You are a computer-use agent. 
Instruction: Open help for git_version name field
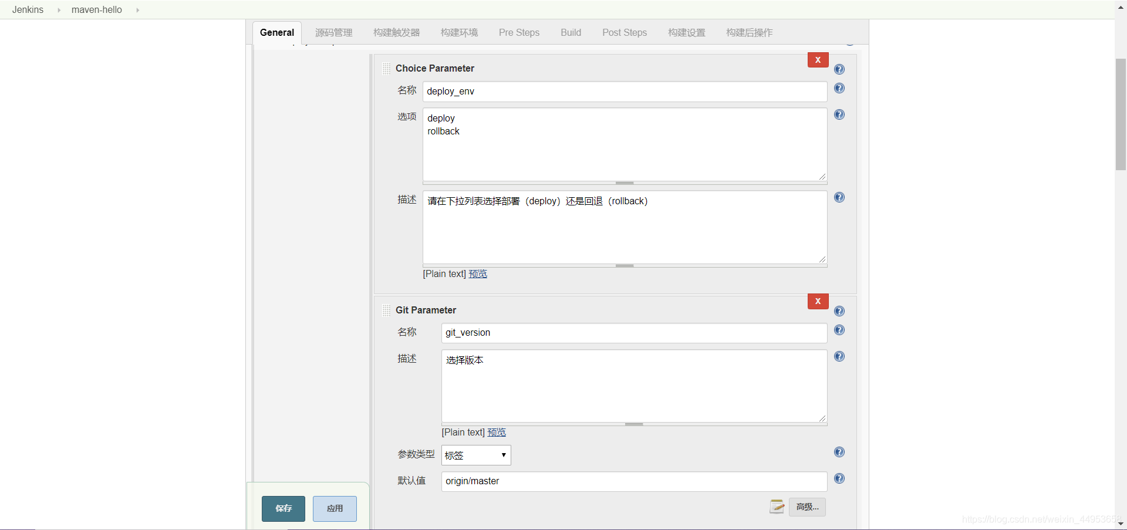tap(839, 330)
